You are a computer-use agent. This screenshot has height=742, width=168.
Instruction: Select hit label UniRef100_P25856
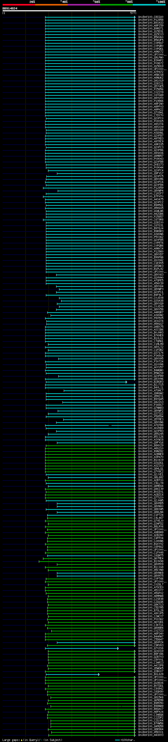(150, 89)
